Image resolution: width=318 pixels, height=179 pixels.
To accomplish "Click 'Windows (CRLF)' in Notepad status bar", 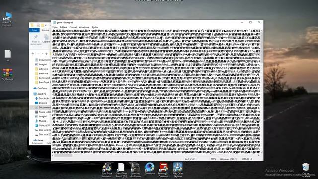I will pos(228,159).
